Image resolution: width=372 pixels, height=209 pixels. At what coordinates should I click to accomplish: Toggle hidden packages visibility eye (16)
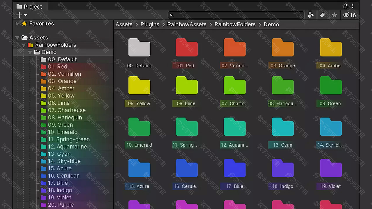pos(349,15)
